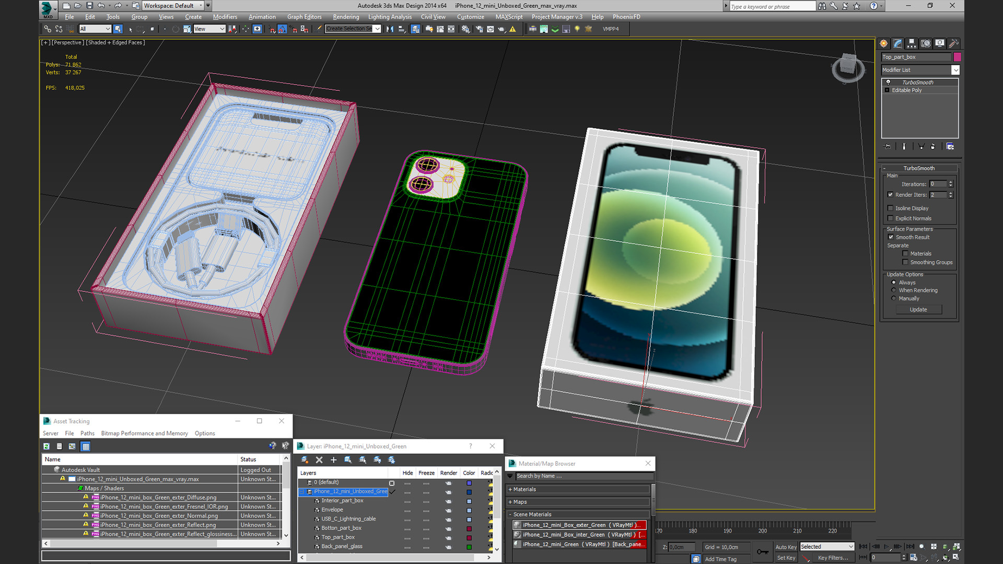This screenshot has height=564, width=1003.
Task: Open the Modify command panel tab
Action: tap(897, 43)
